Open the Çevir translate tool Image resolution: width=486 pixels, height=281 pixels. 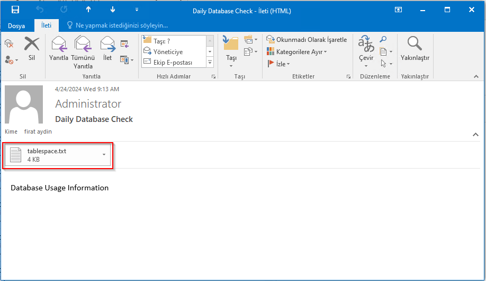366,51
